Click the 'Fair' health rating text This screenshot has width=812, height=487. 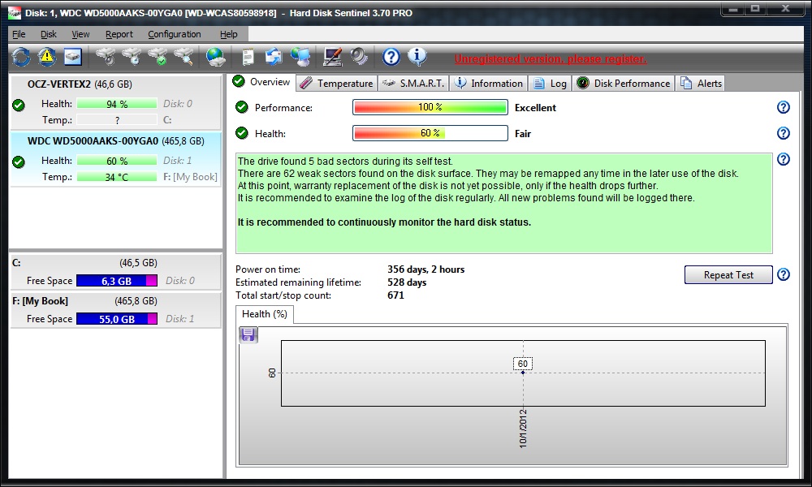[x=523, y=134]
